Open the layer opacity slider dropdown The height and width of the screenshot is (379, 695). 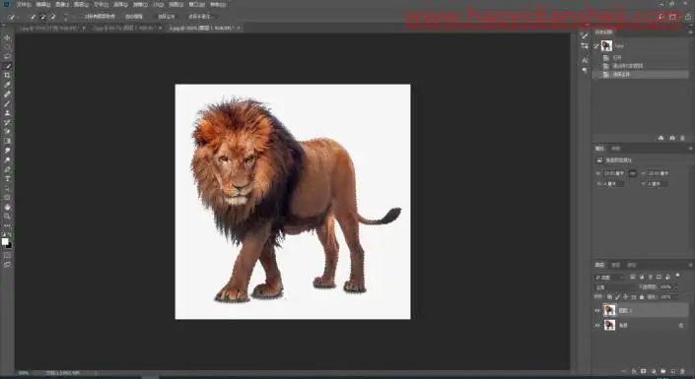[676, 286]
